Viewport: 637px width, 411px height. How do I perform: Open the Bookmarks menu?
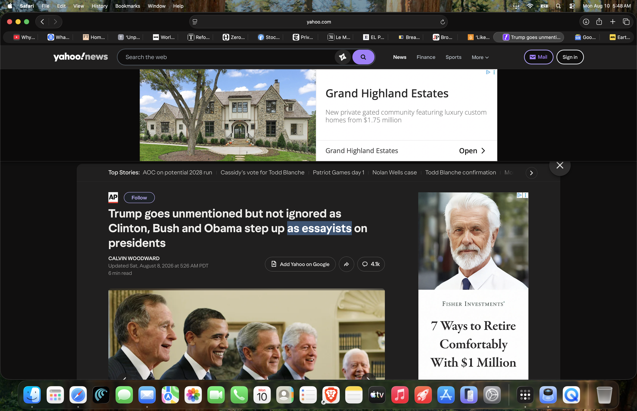pyautogui.click(x=127, y=6)
